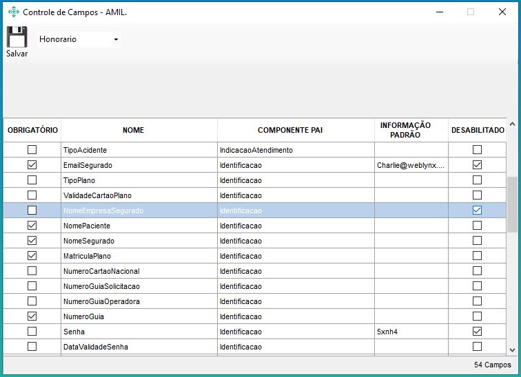Viewport: 521px width, 377px height.
Task: Uncheck Desabilitado for Senha row
Action: pos(477,332)
